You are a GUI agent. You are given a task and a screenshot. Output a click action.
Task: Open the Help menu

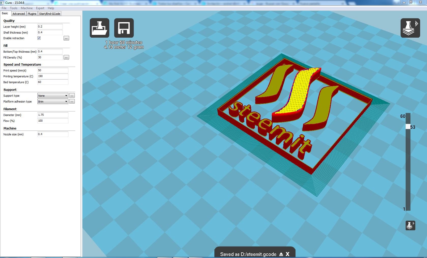(x=51, y=8)
